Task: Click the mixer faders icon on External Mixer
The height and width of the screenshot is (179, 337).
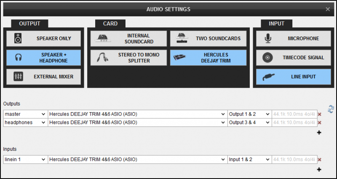Action: point(18,76)
